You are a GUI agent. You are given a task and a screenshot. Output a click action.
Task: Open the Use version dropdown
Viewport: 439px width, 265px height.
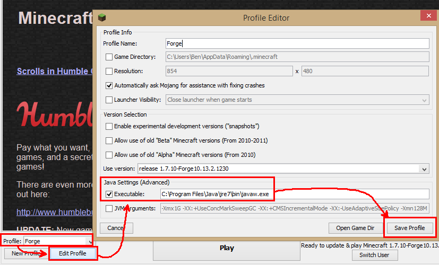click(283, 169)
